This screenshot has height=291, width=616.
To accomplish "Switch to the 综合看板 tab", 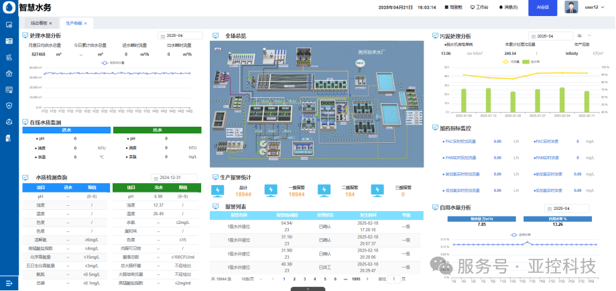I will (40, 23).
